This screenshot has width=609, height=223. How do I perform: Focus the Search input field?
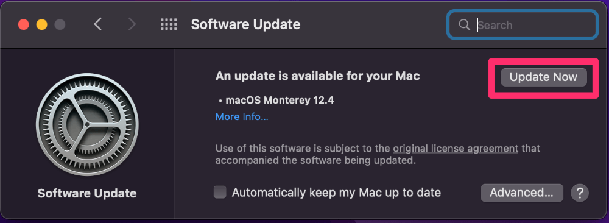523,25
